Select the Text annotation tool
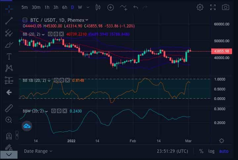This screenshot has height=160, width=238. [x=9, y=56]
